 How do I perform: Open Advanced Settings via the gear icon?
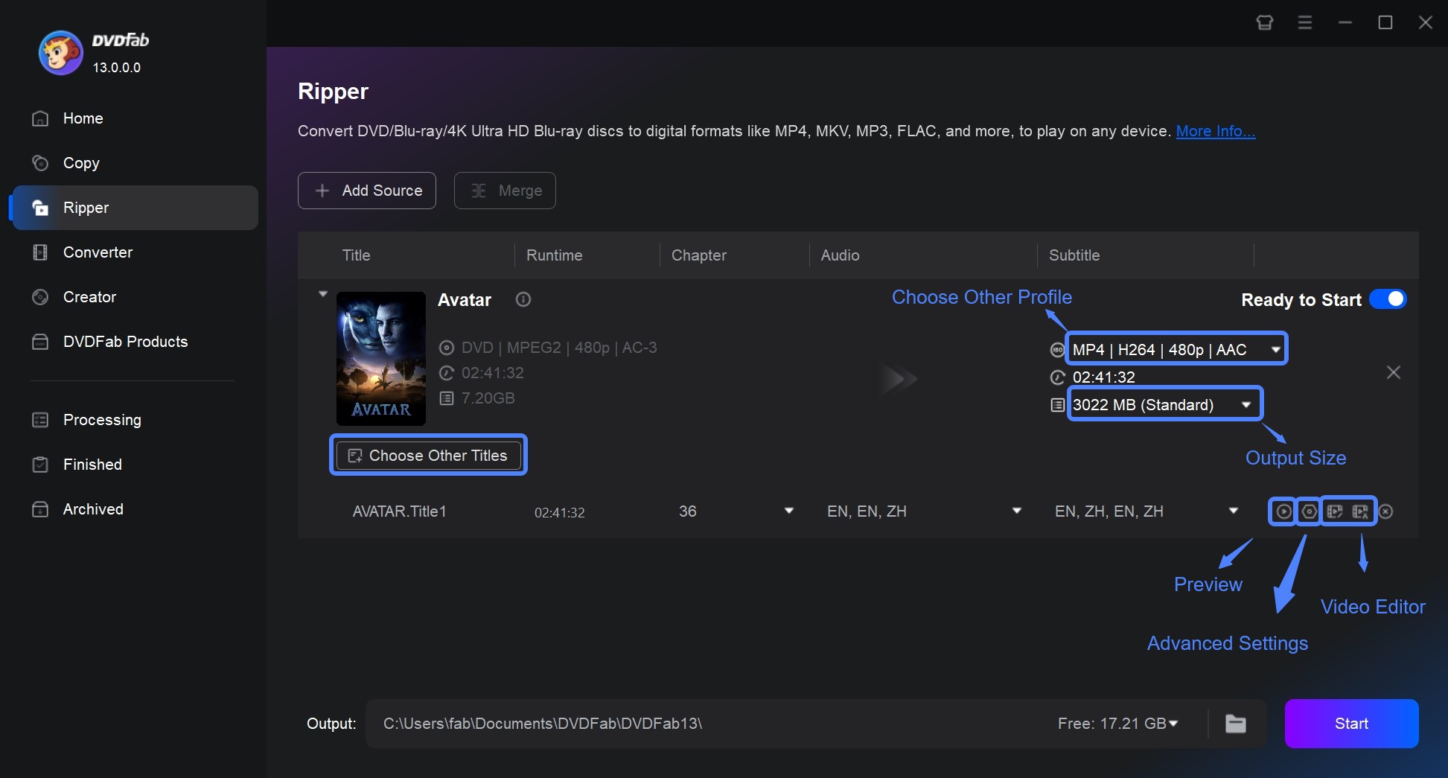[1308, 511]
